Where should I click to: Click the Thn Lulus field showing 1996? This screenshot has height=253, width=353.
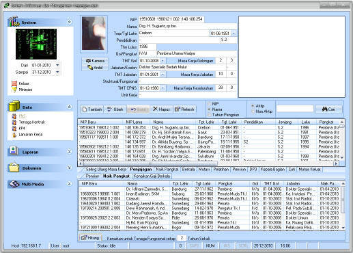pos(147,46)
